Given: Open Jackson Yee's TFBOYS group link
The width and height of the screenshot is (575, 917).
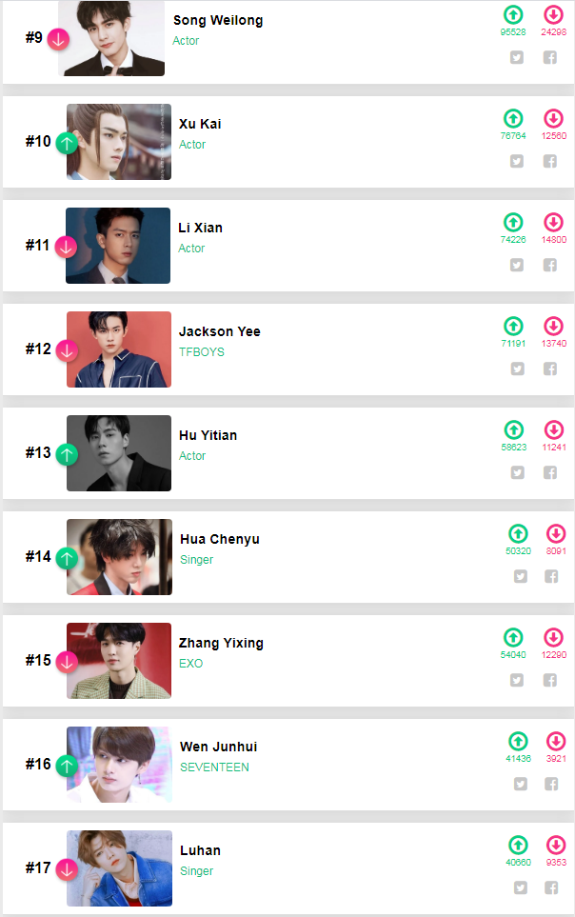Looking at the screenshot, I should point(202,352).
